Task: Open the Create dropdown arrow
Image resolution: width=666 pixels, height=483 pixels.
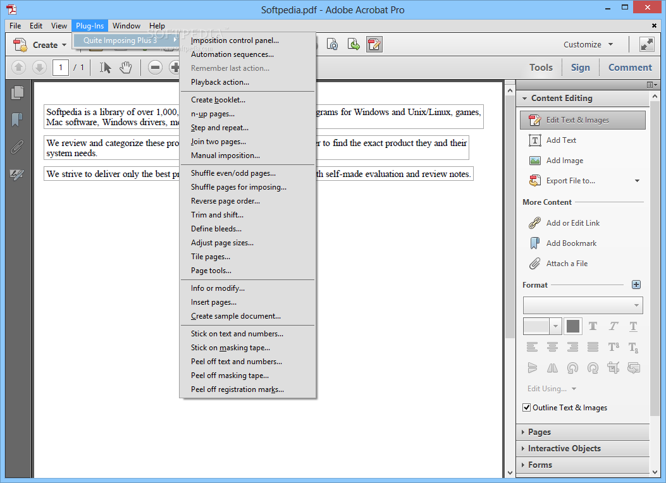Action: coord(64,44)
